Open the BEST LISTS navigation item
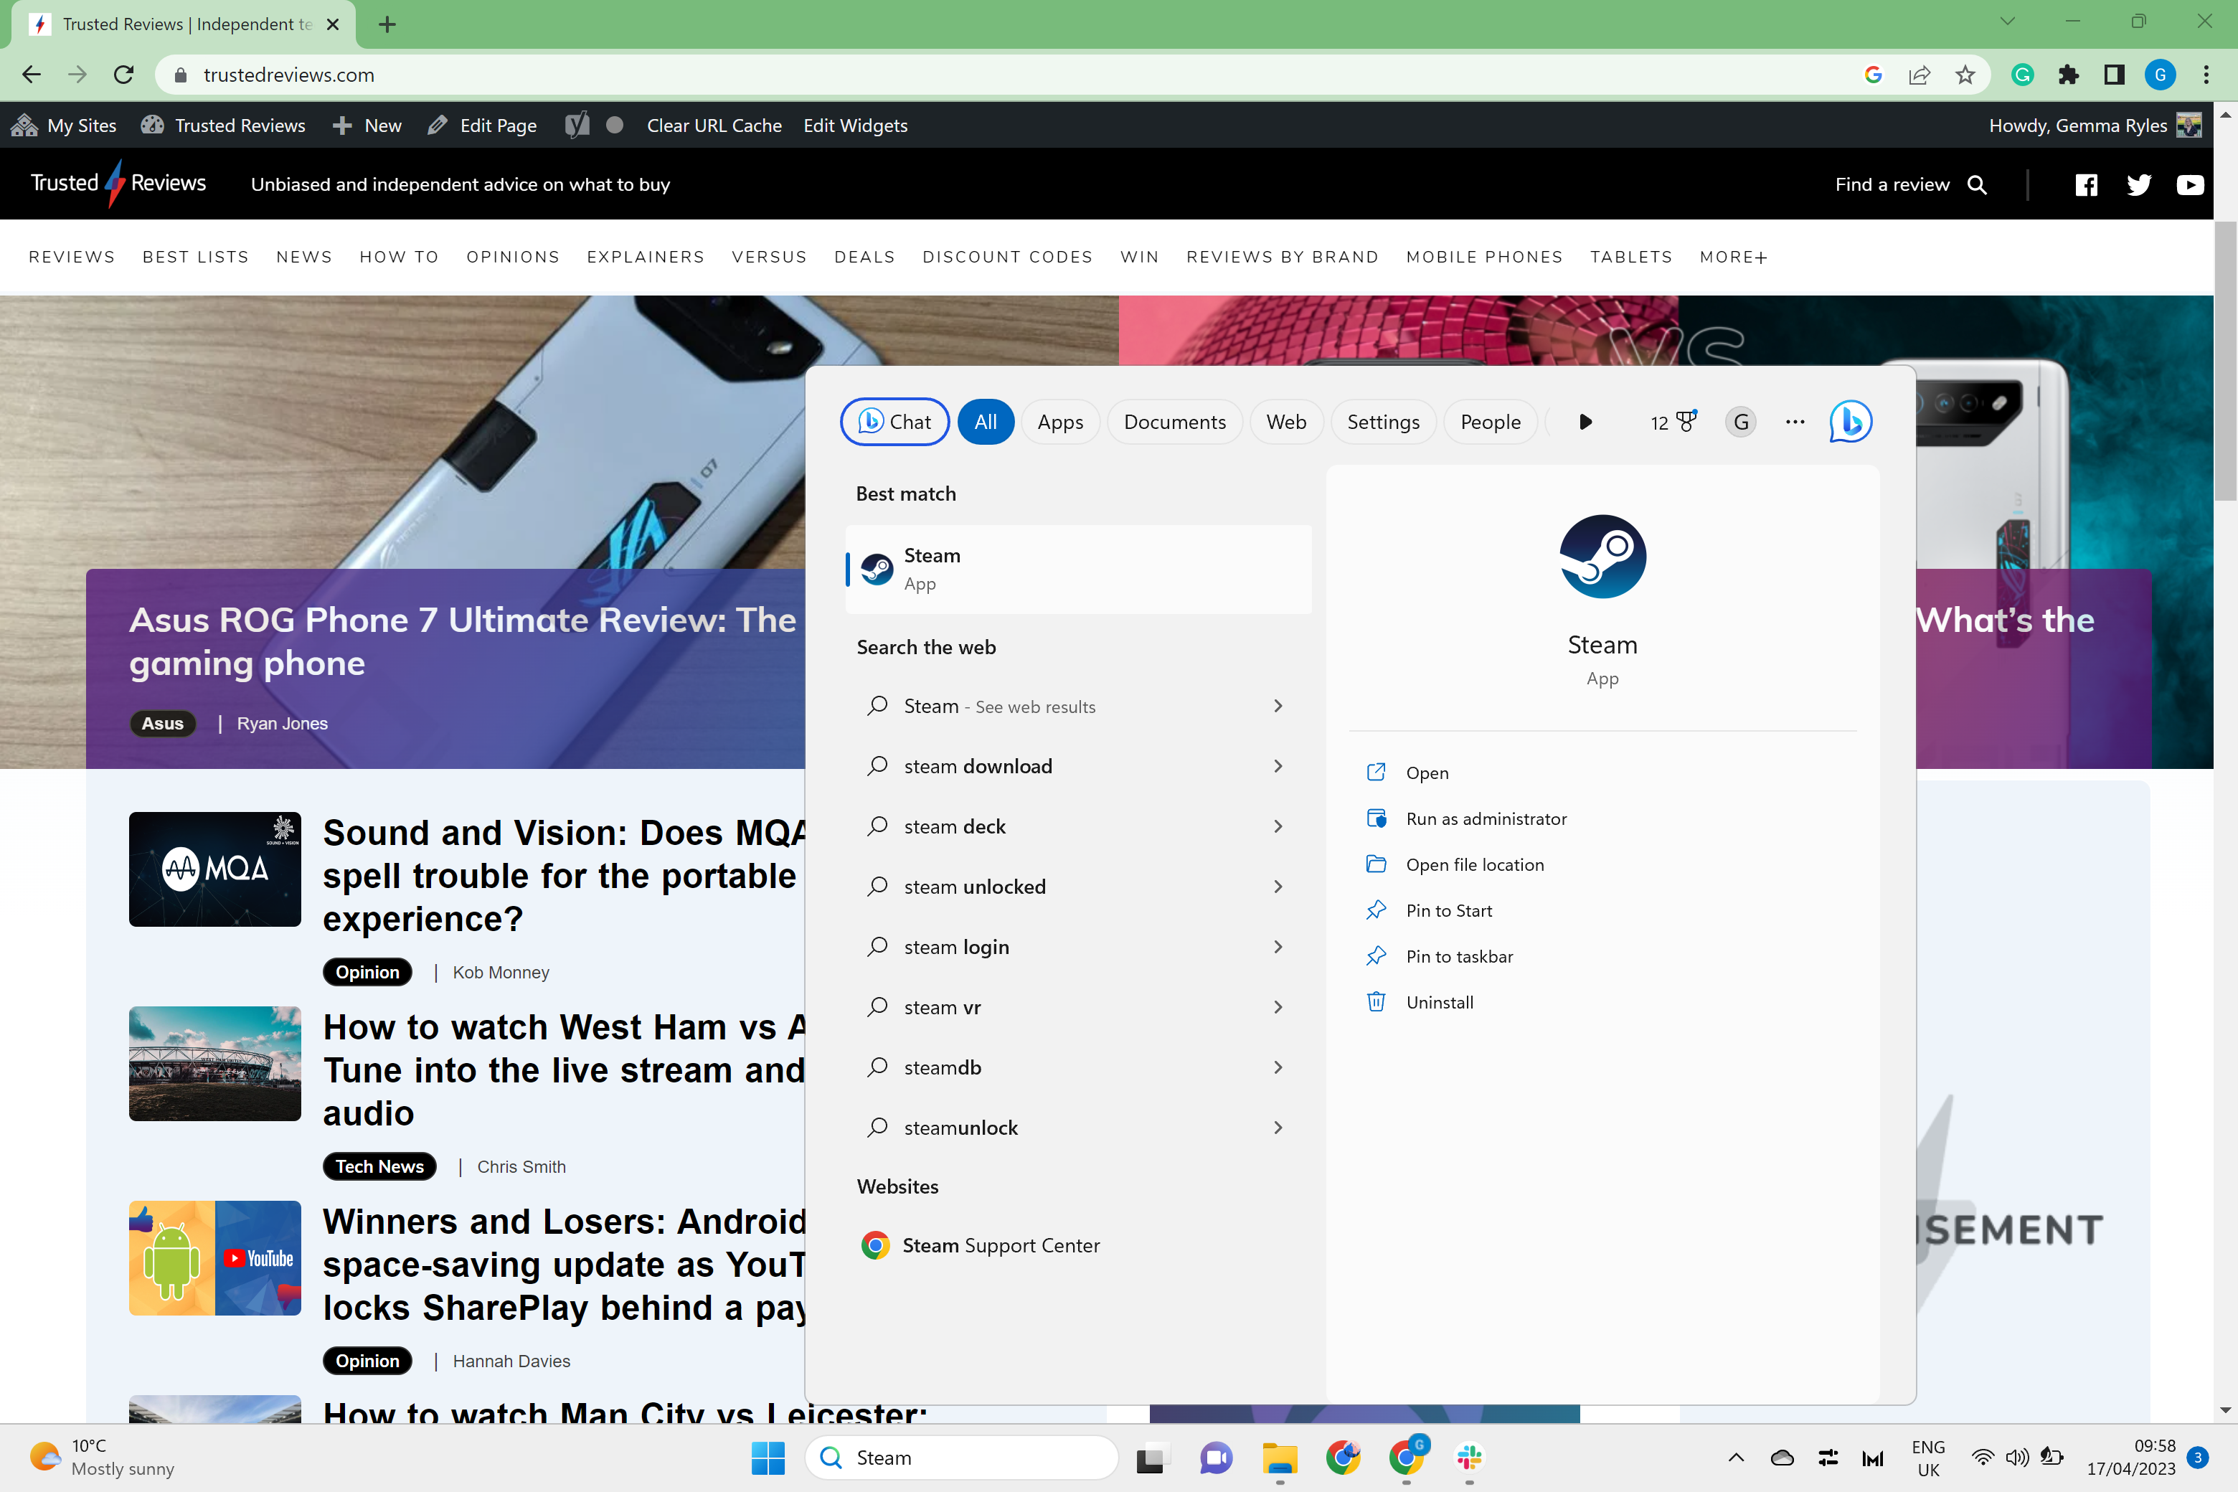Image resolution: width=2238 pixels, height=1492 pixels. coord(195,257)
